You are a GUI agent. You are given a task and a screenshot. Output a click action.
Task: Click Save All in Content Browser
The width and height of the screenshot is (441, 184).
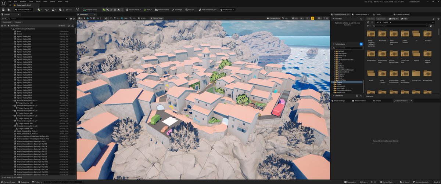click(x=393, y=19)
